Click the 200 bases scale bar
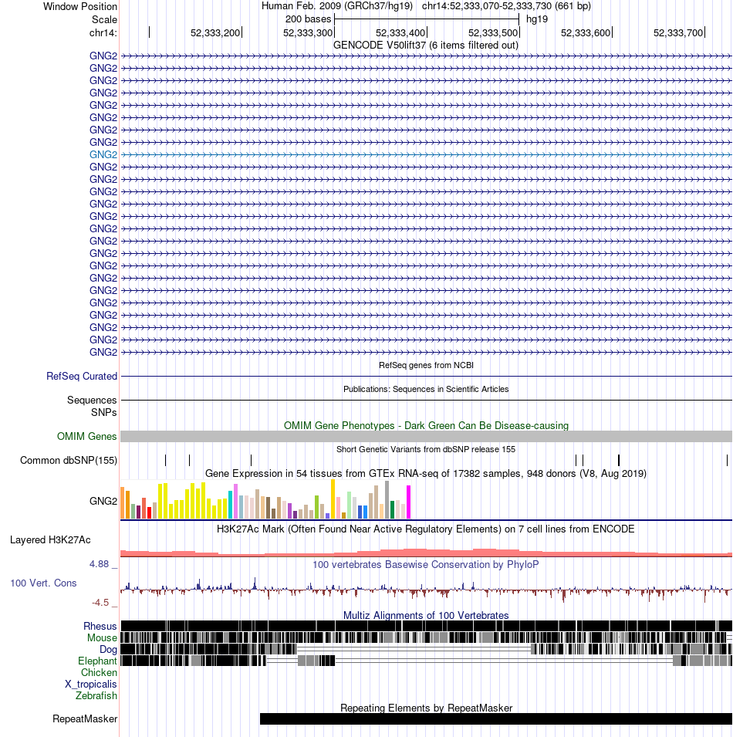733x737 pixels. [427, 19]
